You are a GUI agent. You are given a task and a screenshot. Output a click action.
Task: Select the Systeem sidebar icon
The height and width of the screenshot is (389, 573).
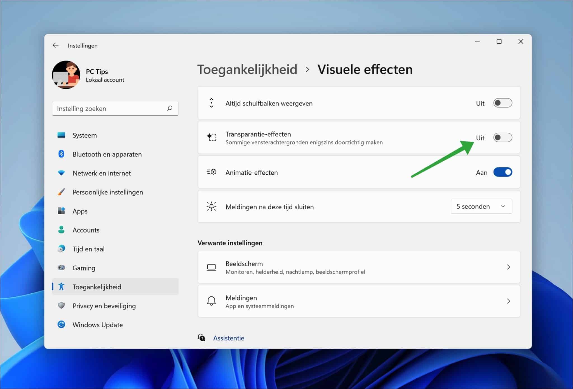[61, 135]
